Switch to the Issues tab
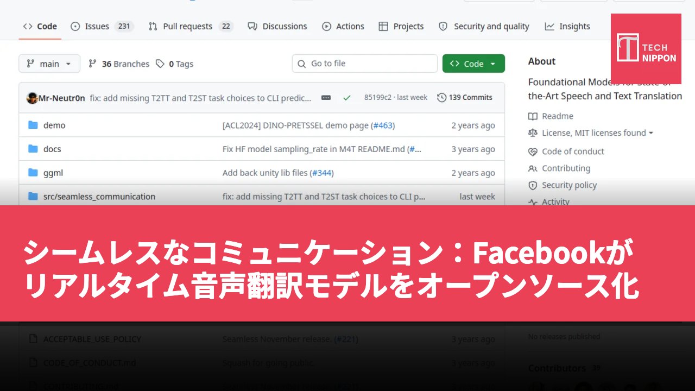The width and height of the screenshot is (695, 391). click(x=102, y=26)
